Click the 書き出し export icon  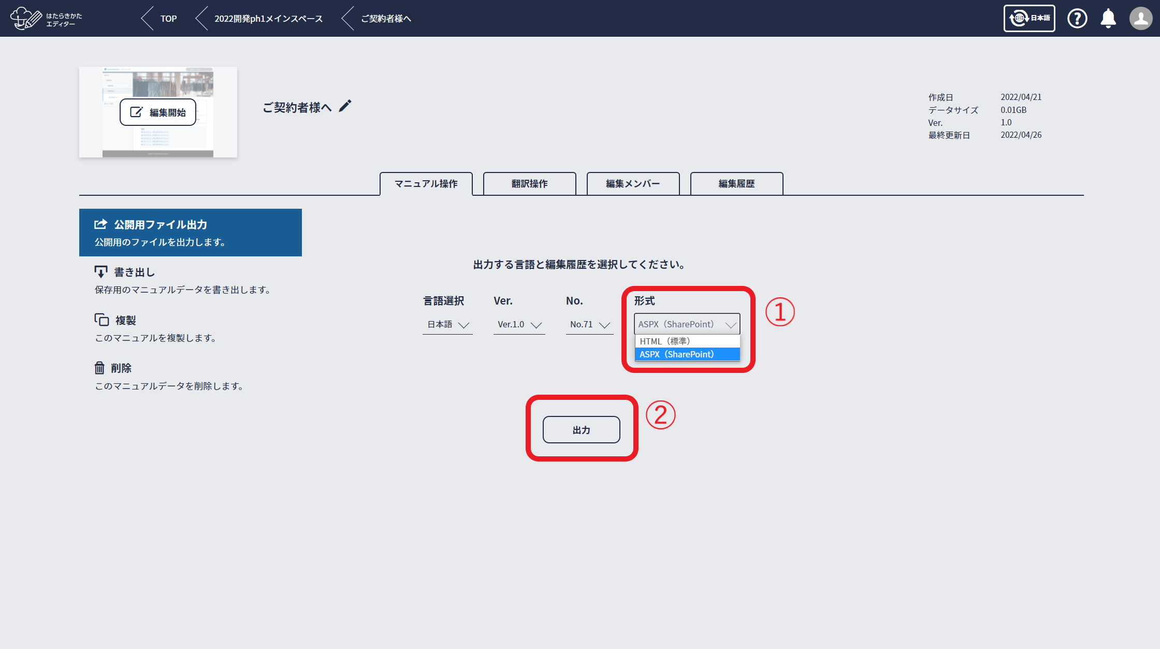click(100, 272)
